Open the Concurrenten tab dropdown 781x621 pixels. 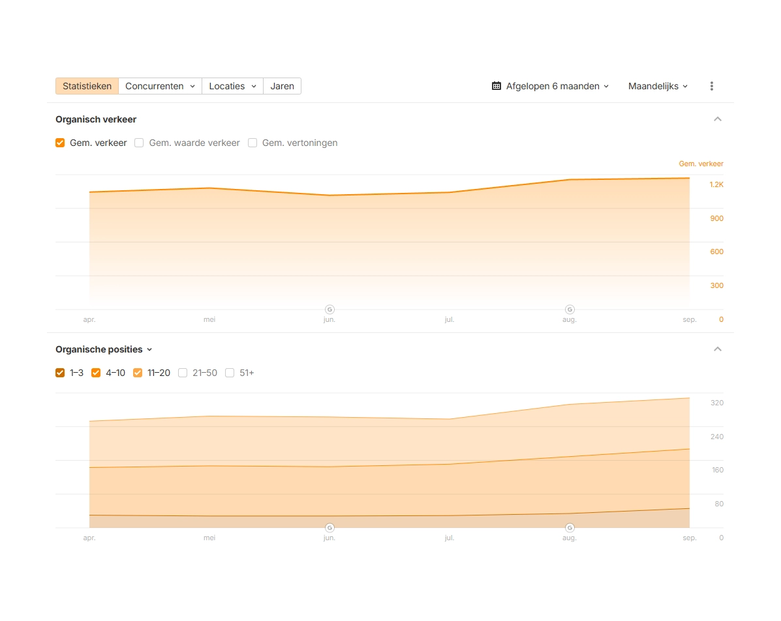point(160,86)
